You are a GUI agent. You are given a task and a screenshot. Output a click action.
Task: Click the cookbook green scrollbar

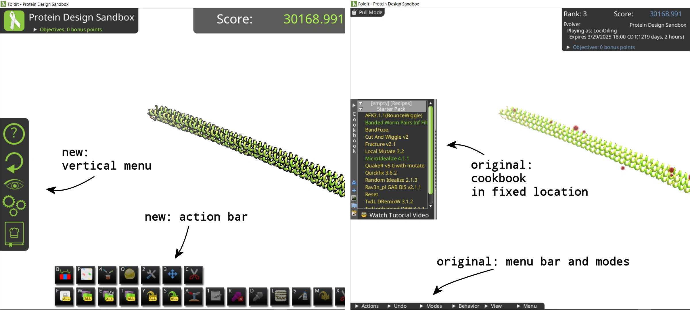[x=430, y=149]
